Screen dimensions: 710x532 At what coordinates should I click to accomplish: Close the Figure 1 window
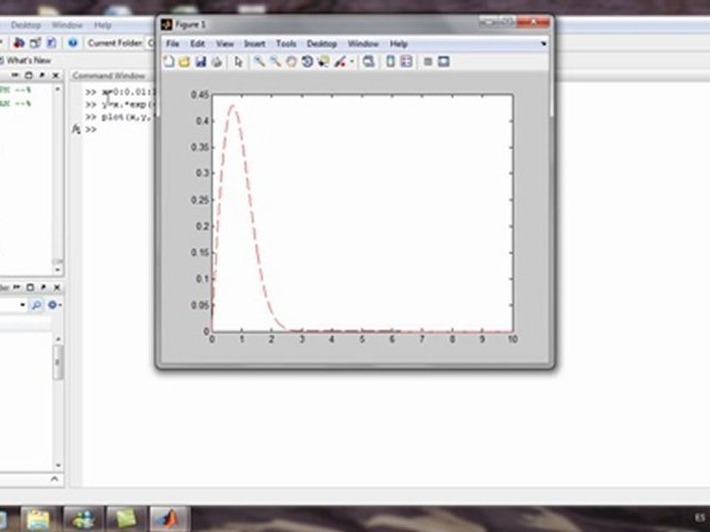[x=533, y=22]
